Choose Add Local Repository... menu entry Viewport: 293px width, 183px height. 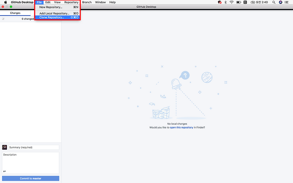(57, 13)
